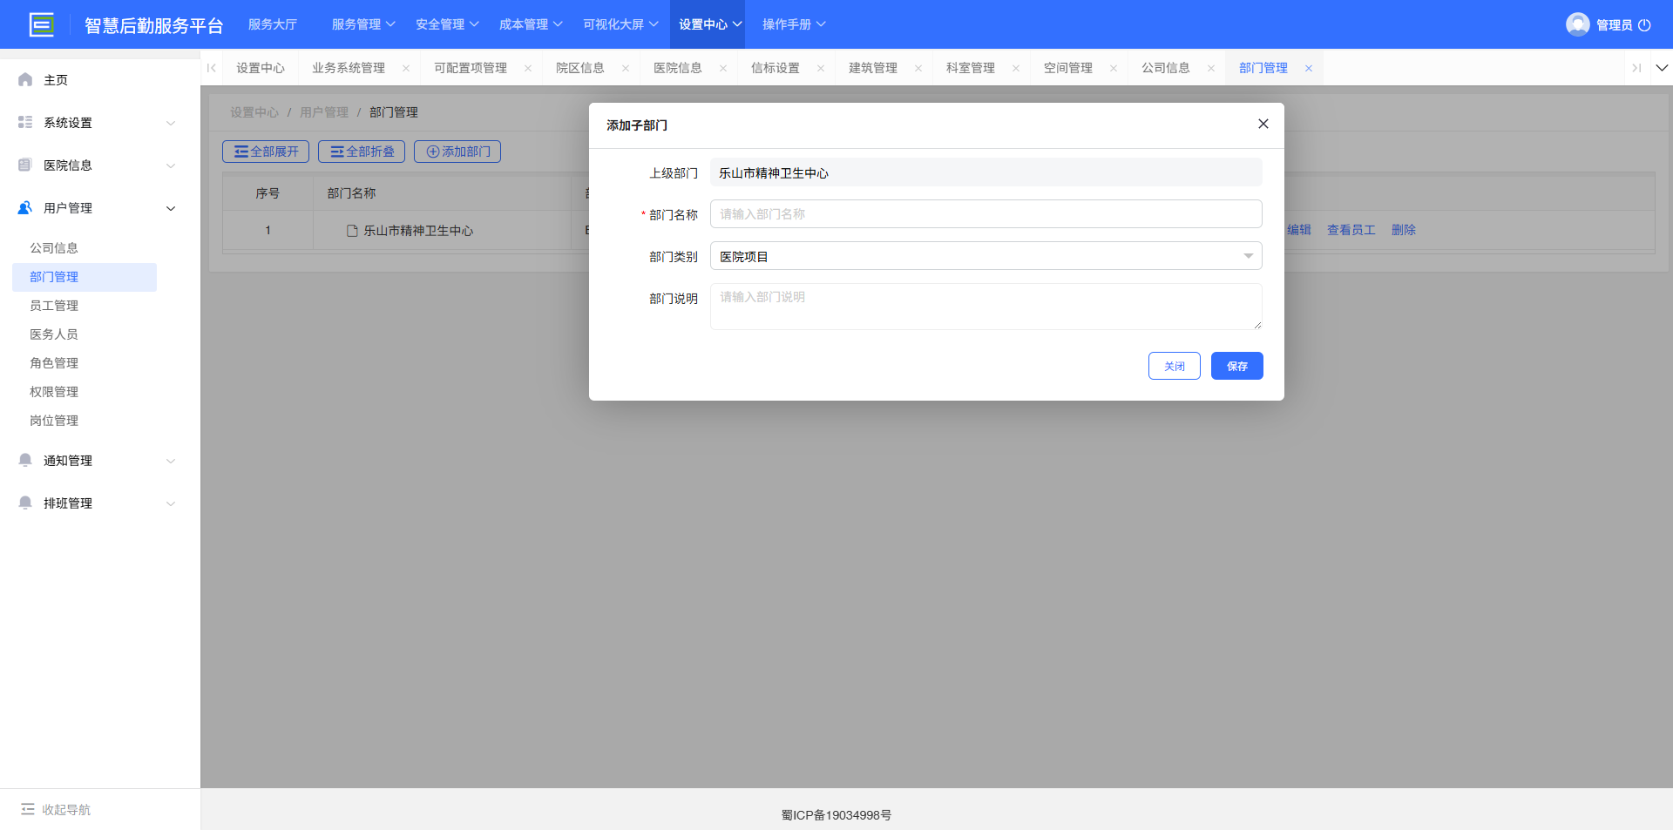Screen dimensions: 1673x830
Task: Click the 上级部门 readonly field
Action: pyautogui.click(x=986, y=172)
